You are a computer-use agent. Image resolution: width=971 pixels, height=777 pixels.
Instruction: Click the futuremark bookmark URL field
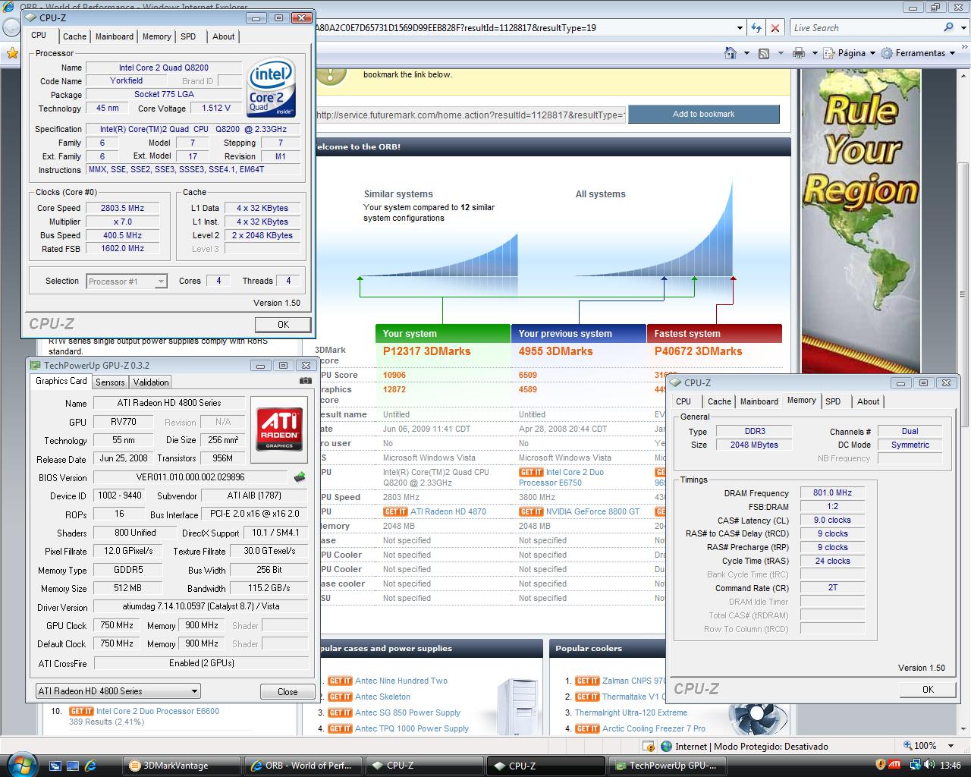(470, 115)
